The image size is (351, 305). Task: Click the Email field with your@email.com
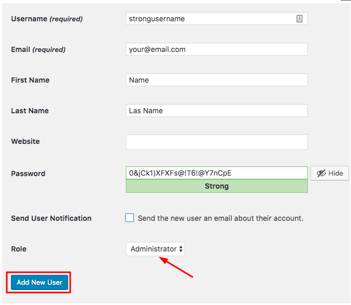[216, 49]
